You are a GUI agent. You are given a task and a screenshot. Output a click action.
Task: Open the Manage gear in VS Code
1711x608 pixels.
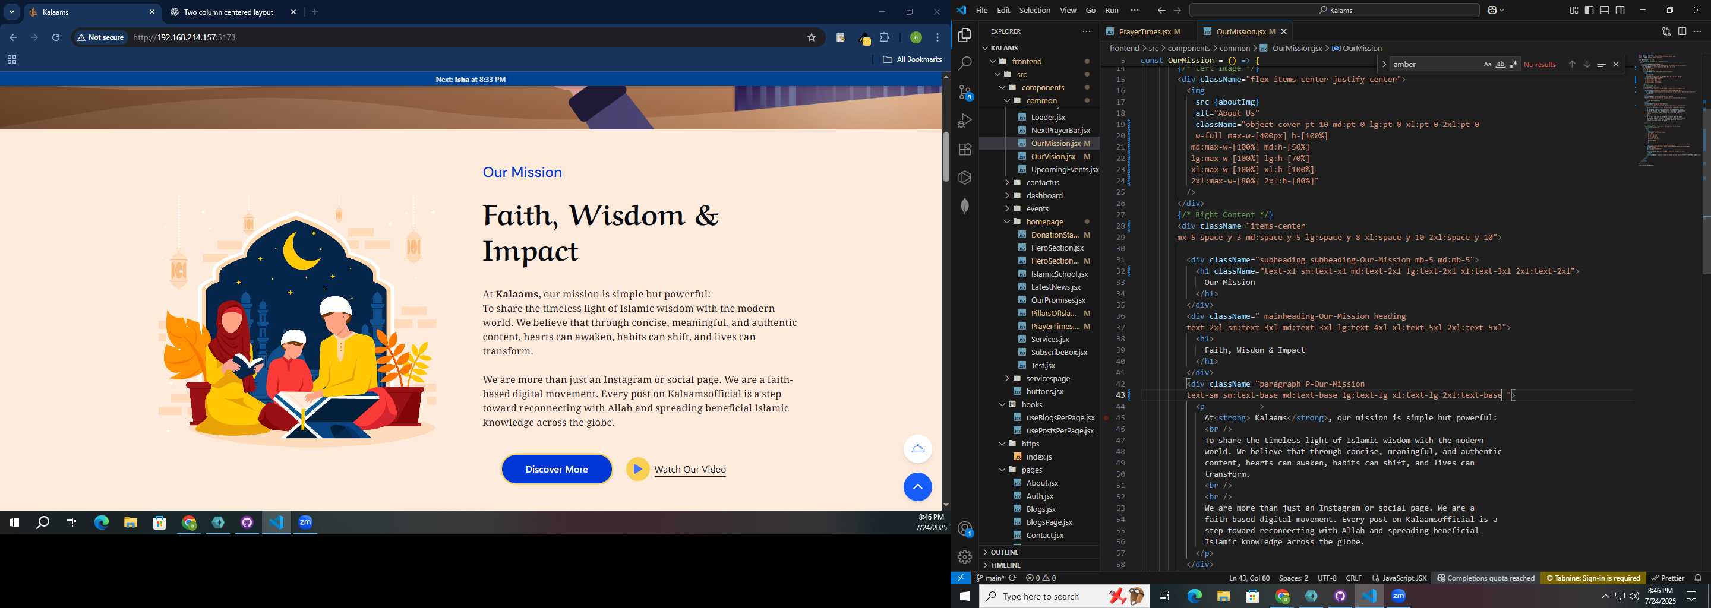point(964,558)
